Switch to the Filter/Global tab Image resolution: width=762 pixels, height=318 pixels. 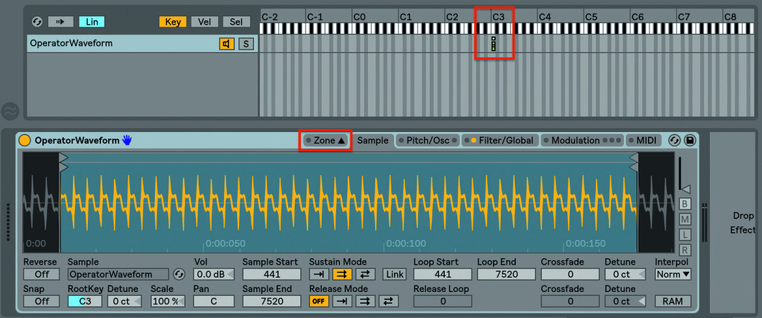tap(500, 141)
